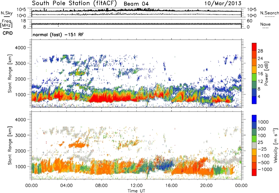The image size is (279, 193).
Task: Click the '12:00' time tick label
Action: coord(136,186)
